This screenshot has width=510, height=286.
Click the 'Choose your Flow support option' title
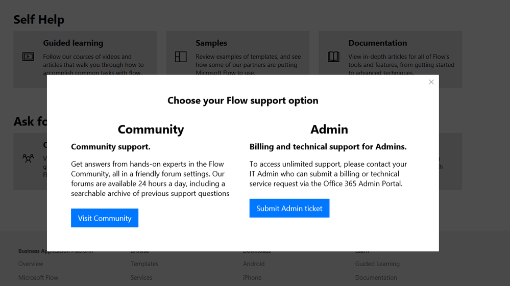[242, 100]
